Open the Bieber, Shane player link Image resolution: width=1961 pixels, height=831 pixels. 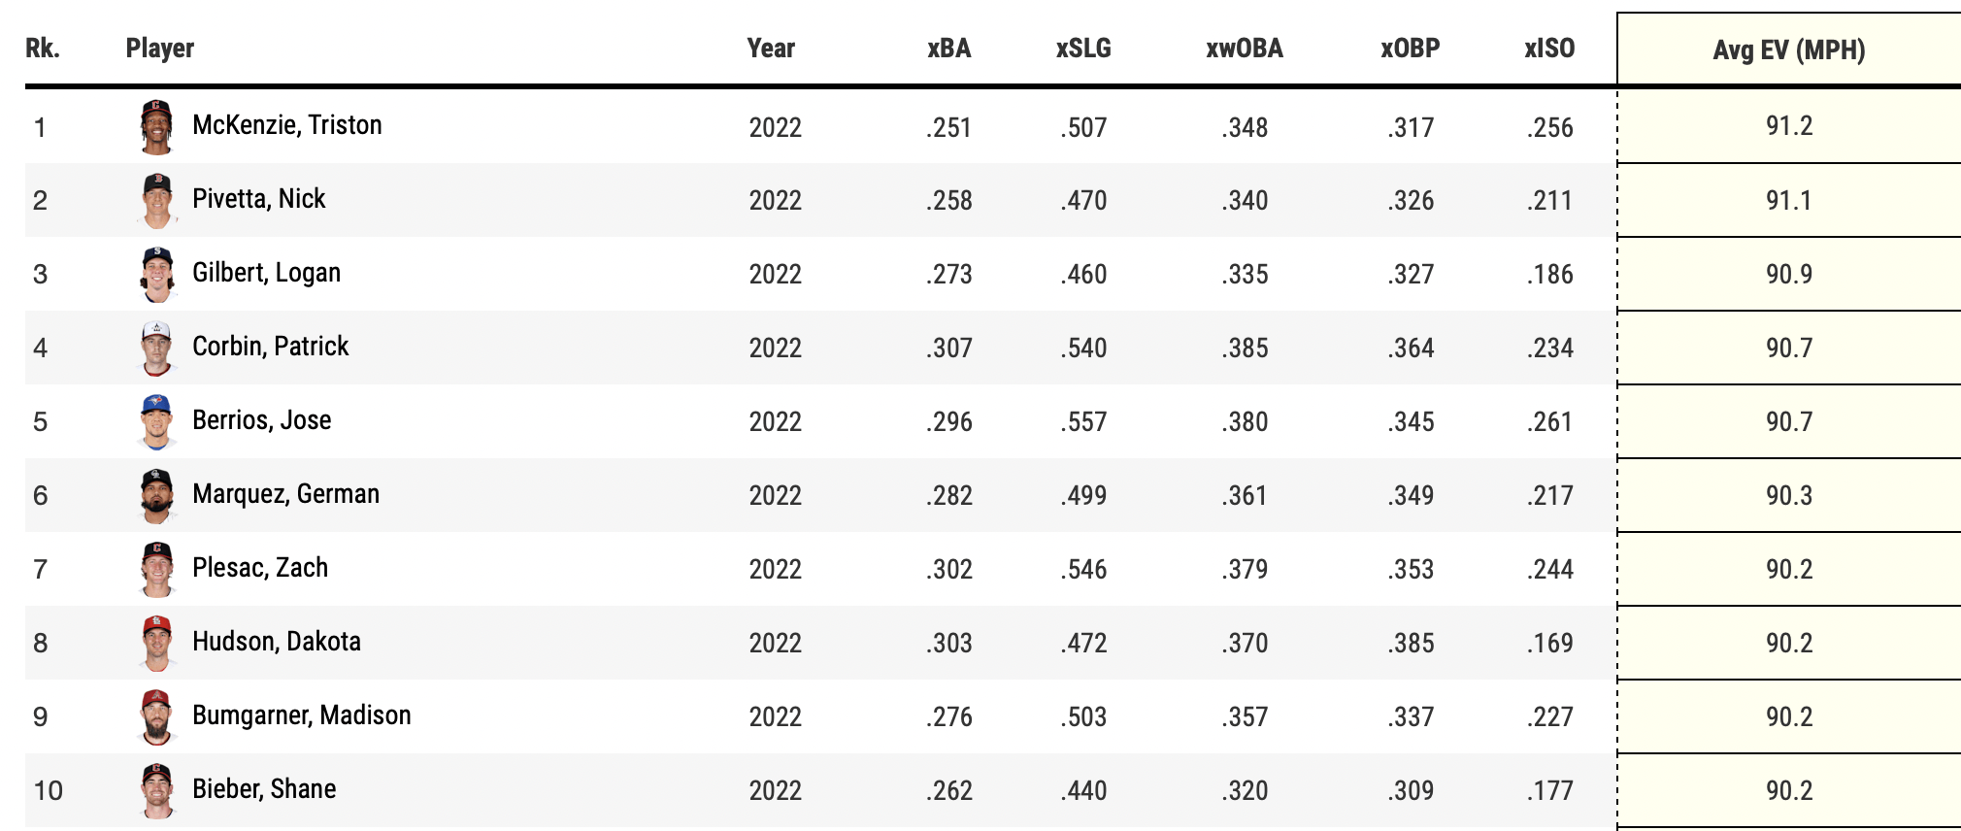[x=264, y=789]
